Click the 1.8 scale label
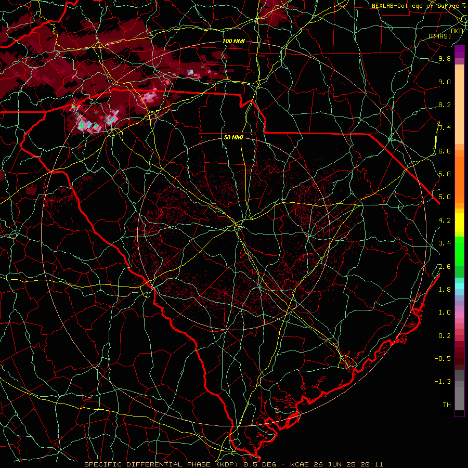 (445, 290)
